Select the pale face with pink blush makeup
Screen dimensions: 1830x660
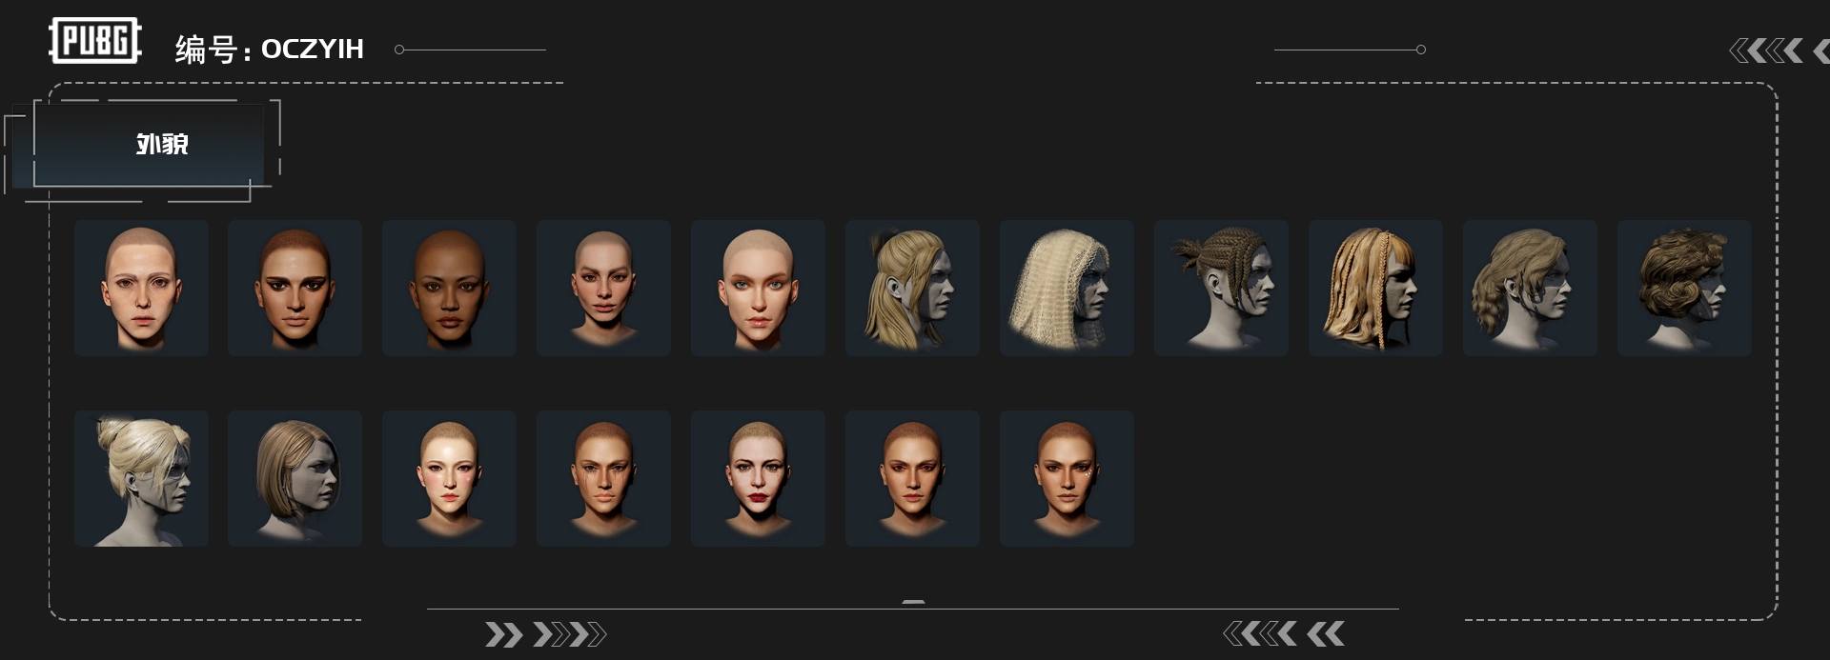(450, 478)
